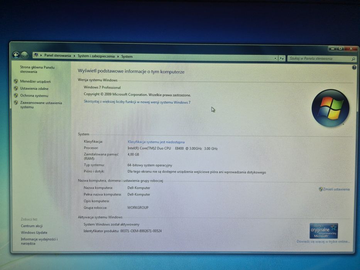Open 'Ochrona systemu' in the sidebar

[34, 96]
